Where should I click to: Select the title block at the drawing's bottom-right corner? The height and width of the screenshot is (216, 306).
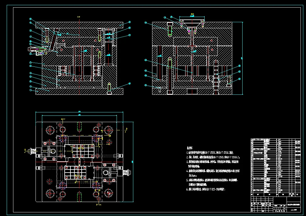tap(276, 204)
